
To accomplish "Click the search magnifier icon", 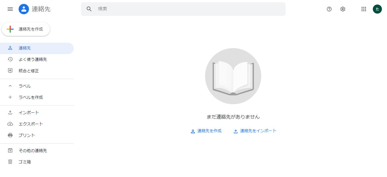I will pos(89,9).
